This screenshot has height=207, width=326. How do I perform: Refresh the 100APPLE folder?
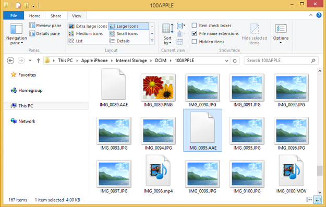235,60
